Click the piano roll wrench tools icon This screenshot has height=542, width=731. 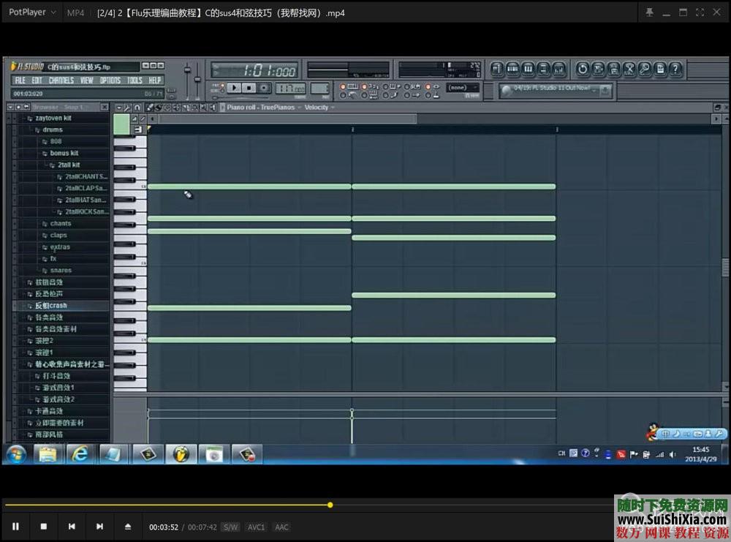coord(127,108)
